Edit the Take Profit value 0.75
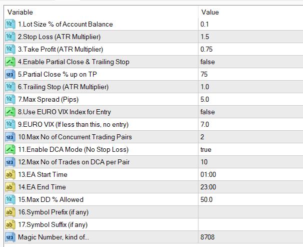 pyautogui.click(x=206, y=50)
